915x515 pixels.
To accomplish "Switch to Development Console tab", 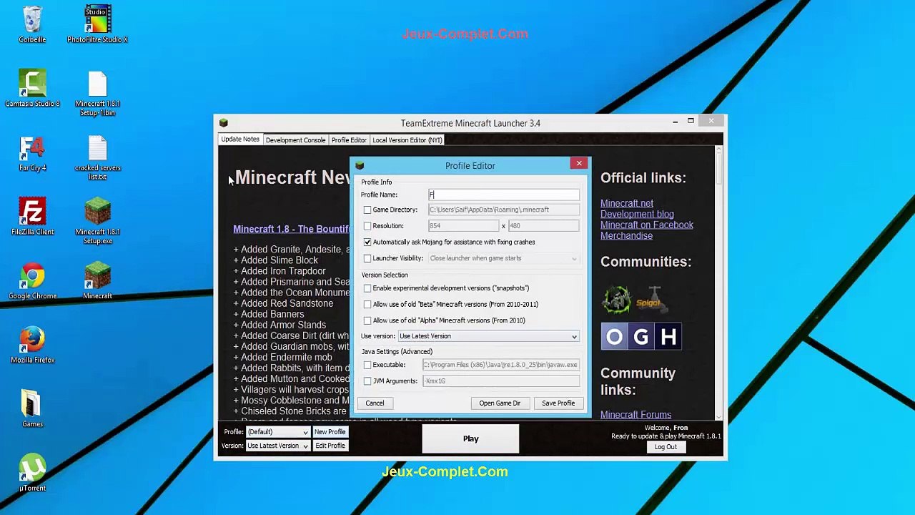I will pyautogui.click(x=295, y=140).
